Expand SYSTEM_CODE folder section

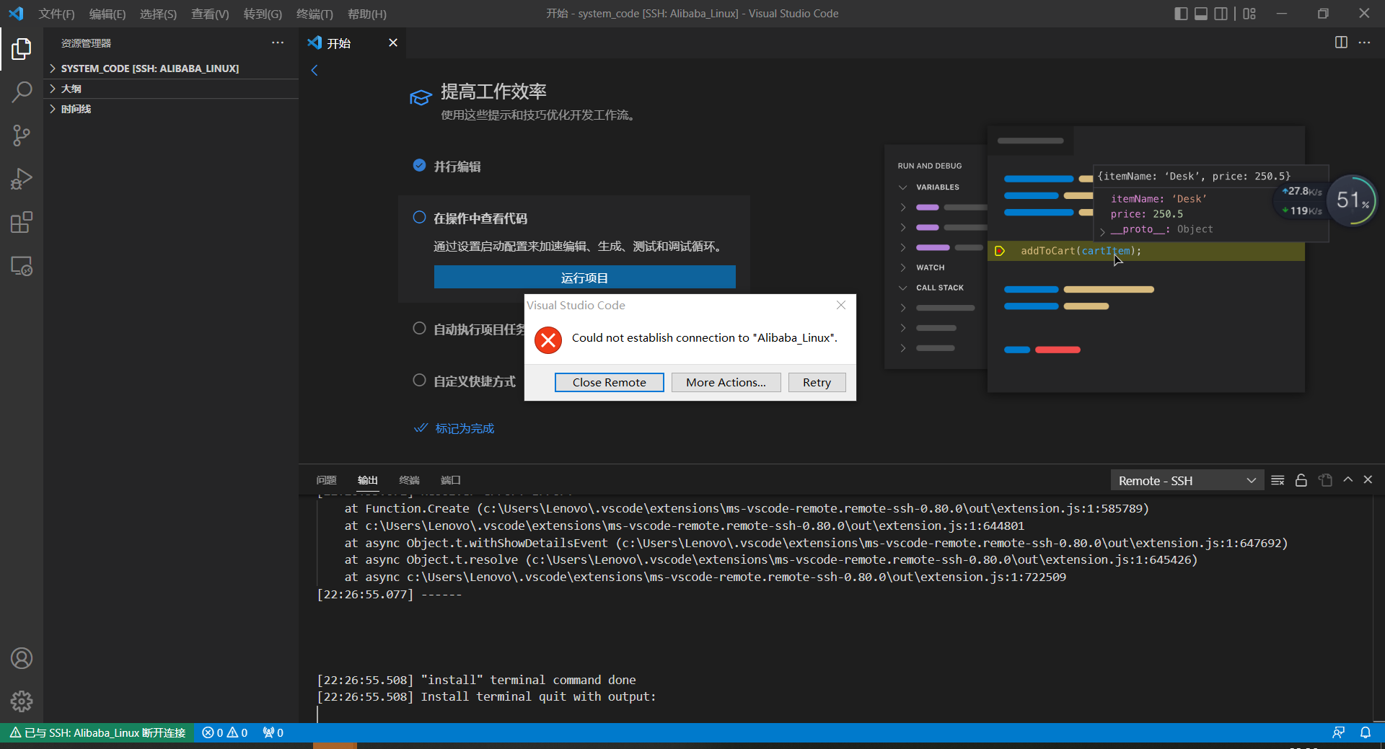point(171,68)
